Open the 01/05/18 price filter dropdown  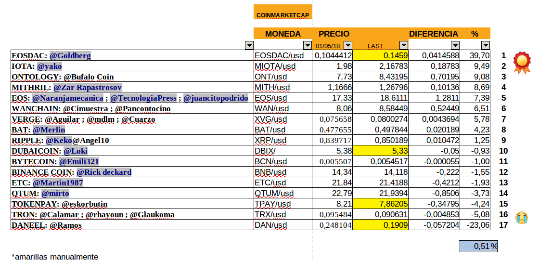(347, 46)
